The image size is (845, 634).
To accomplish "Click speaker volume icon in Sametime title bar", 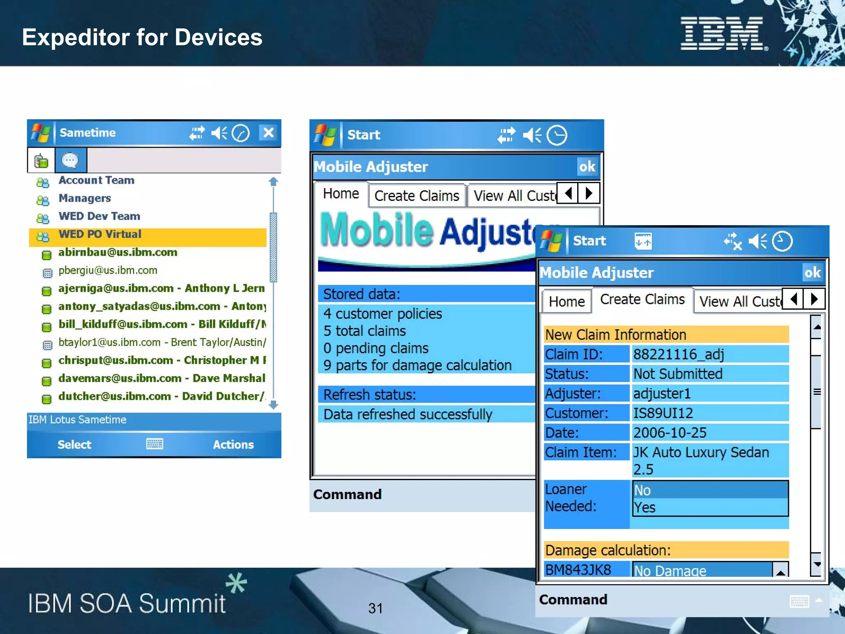I will [x=219, y=133].
